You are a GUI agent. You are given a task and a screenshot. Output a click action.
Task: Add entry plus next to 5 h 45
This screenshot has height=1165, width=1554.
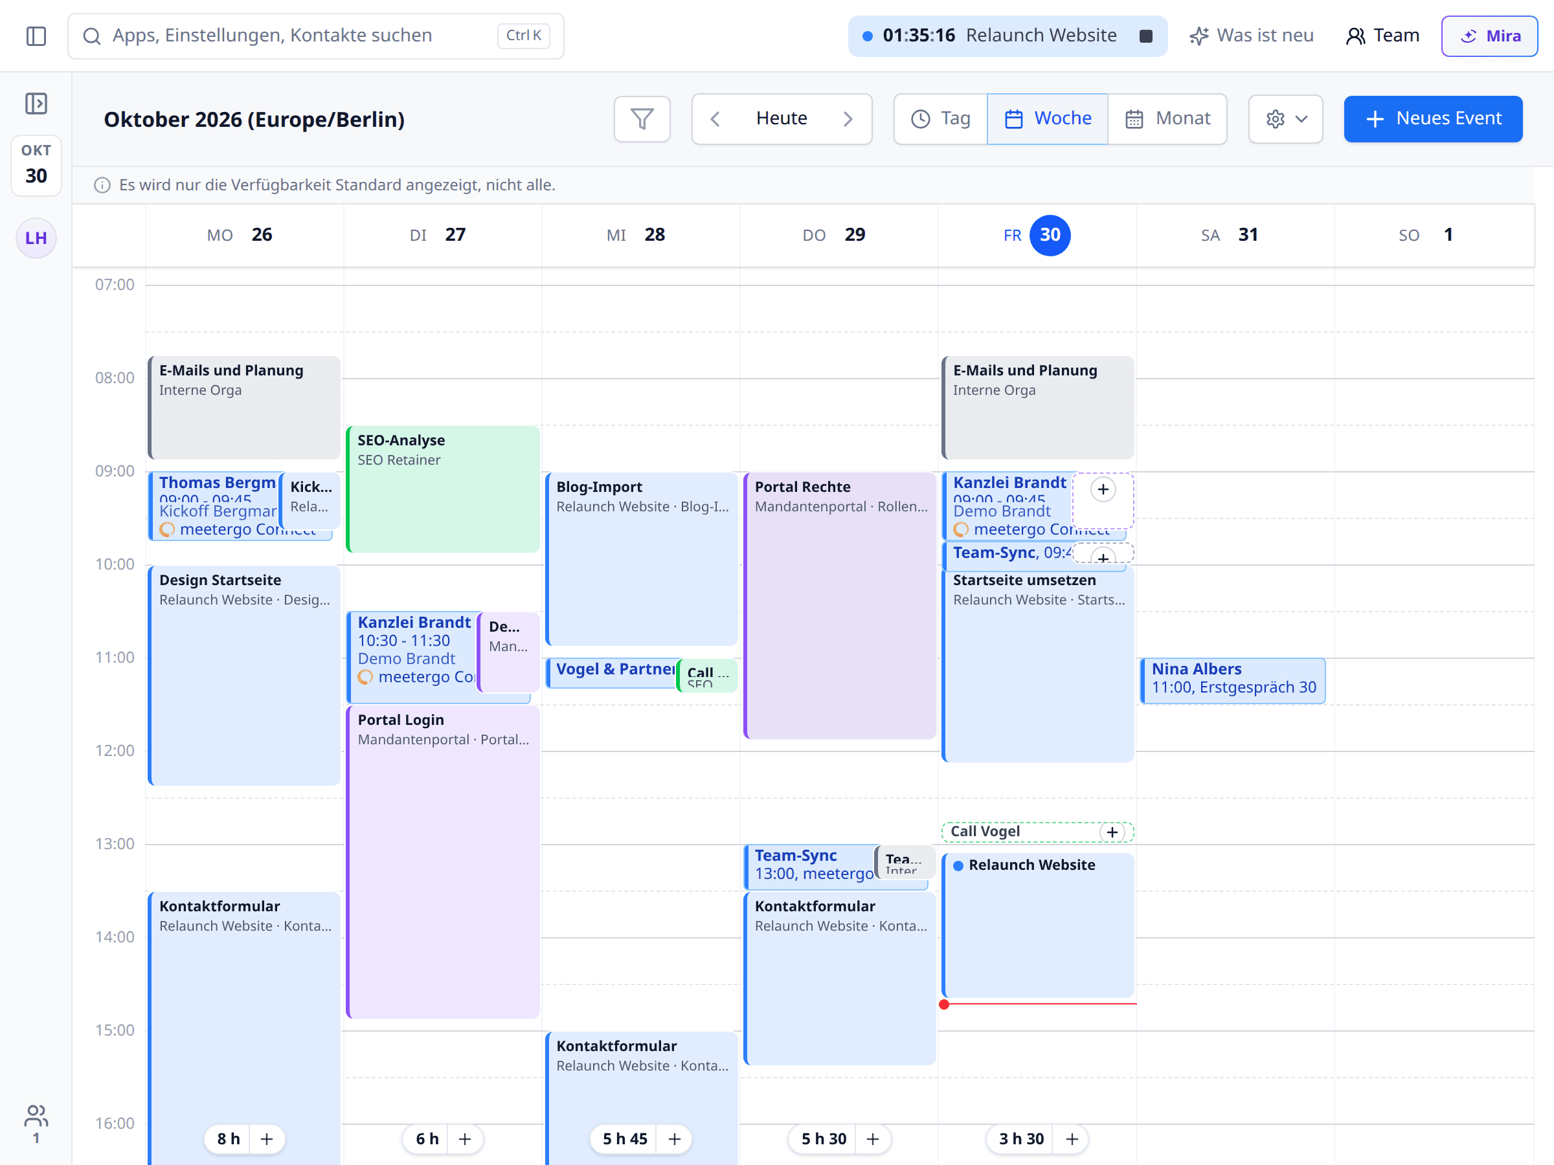(675, 1139)
